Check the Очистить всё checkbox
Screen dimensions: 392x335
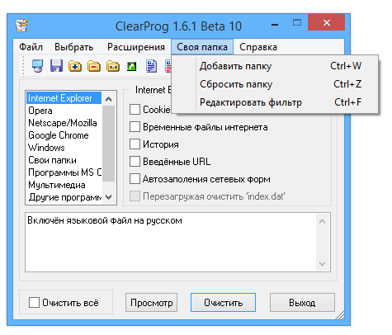click(x=34, y=302)
